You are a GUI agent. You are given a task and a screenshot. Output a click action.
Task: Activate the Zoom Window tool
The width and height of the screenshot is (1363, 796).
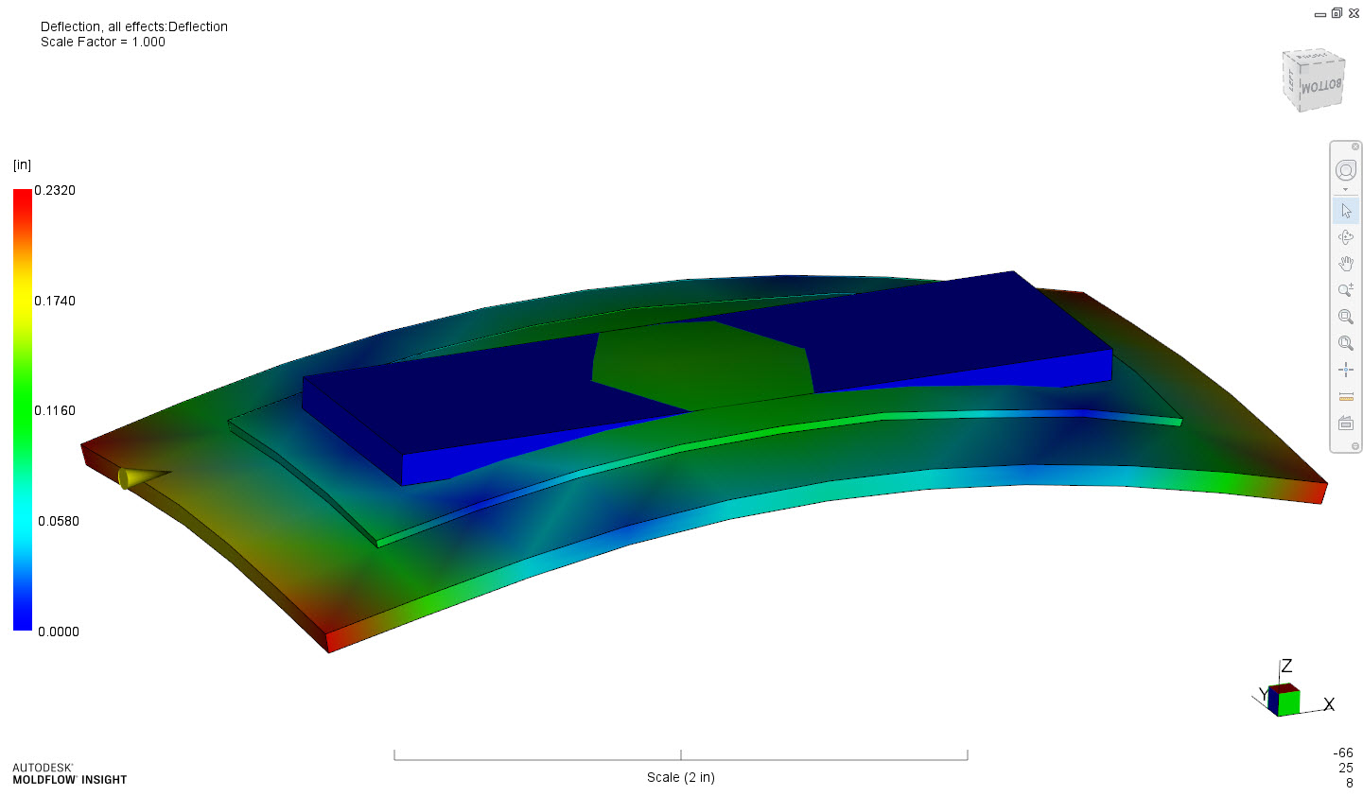pyautogui.click(x=1345, y=316)
